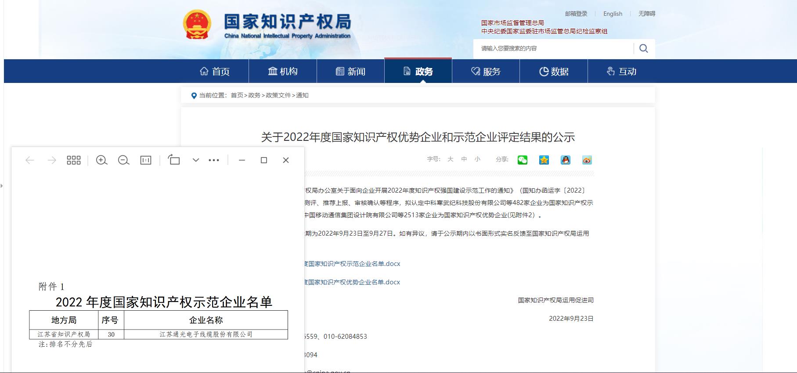Set font size to 小
The width and height of the screenshot is (797, 373).
tap(477, 159)
